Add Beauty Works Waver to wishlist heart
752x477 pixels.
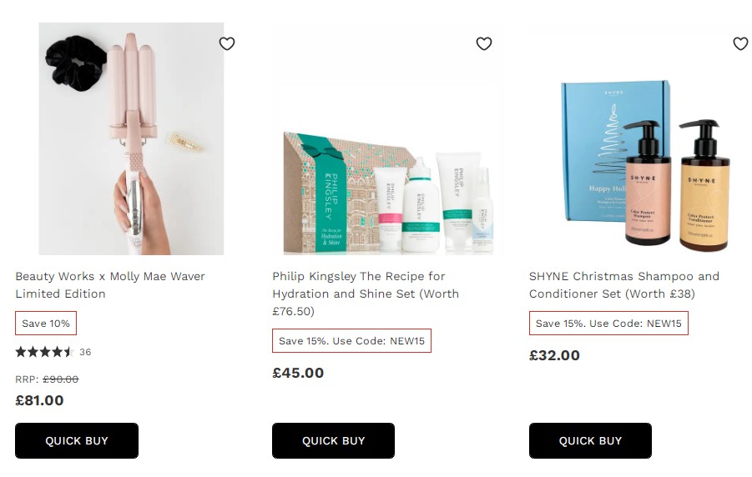(227, 43)
